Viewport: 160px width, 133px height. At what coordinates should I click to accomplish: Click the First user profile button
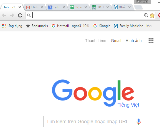[142, 1]
